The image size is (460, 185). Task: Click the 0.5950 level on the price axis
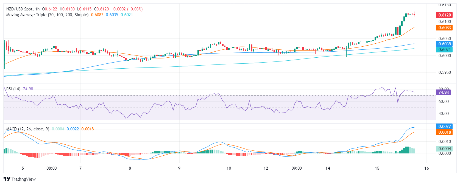click(x=444, y=72)
